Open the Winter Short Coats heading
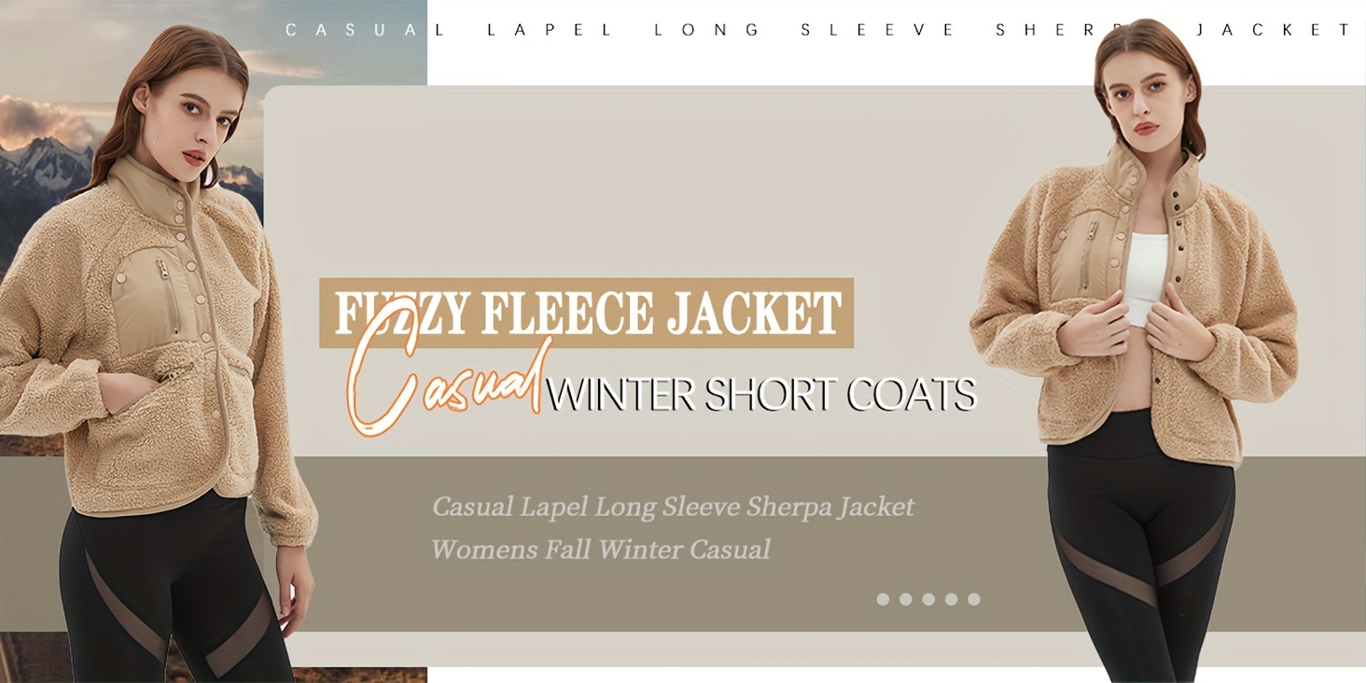 point(760,394)
